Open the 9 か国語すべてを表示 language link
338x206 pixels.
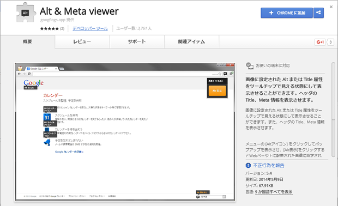coord(274,192)
